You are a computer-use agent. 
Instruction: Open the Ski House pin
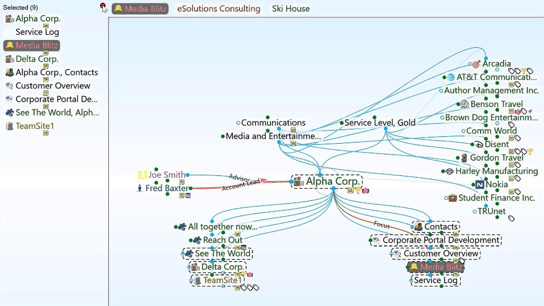pyautogui.click(x=291, y=8)
